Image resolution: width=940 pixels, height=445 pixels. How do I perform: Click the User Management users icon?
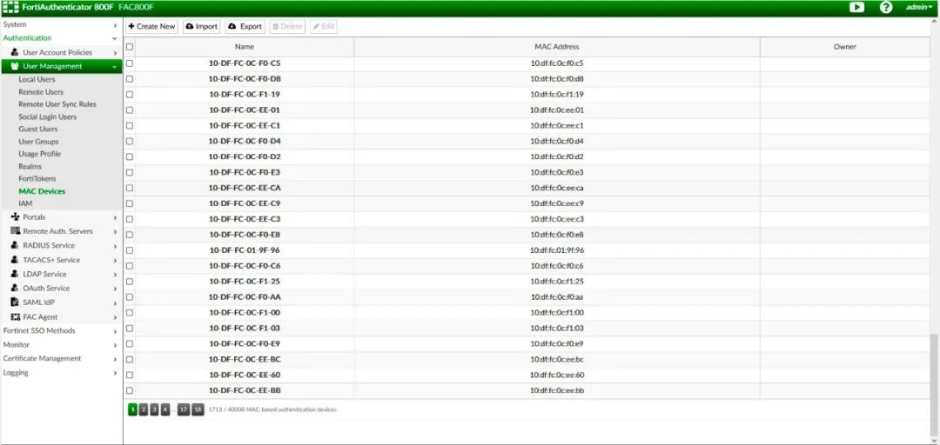[x=15, y=66]
